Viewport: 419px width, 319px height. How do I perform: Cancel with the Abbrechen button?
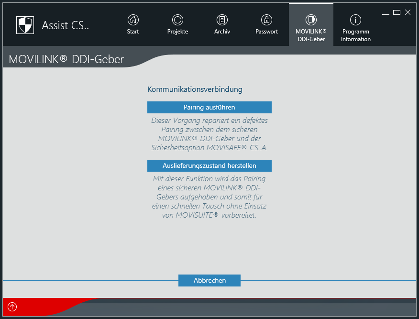(x=209, y=280)
